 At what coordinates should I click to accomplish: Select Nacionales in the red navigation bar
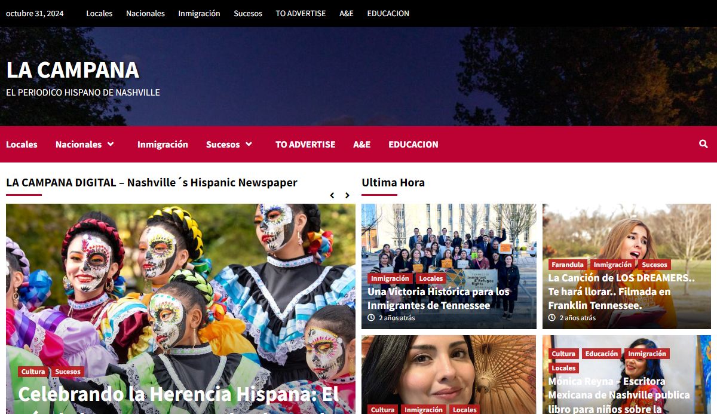pyautogui.click(x=78, y=144)
